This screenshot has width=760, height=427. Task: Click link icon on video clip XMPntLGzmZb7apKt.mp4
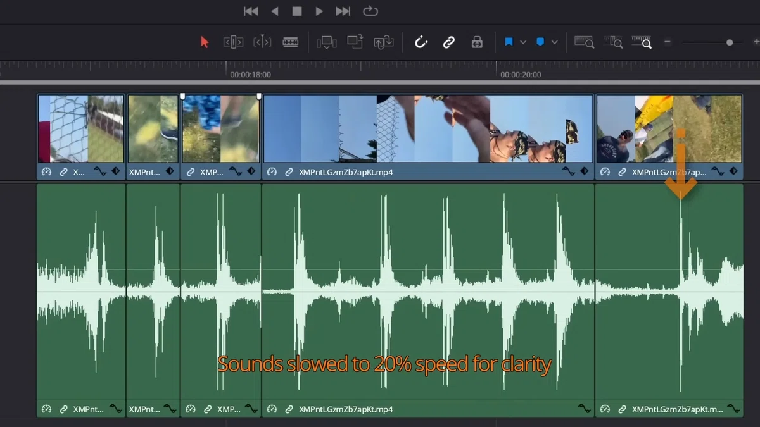[x=289, y=172]
